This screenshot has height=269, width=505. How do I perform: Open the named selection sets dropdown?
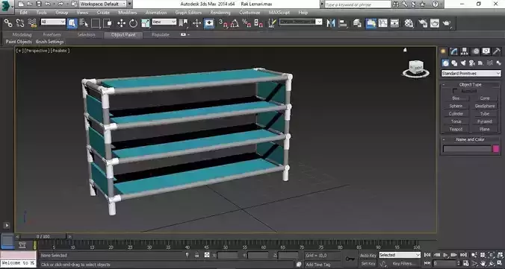coord(300,22)
